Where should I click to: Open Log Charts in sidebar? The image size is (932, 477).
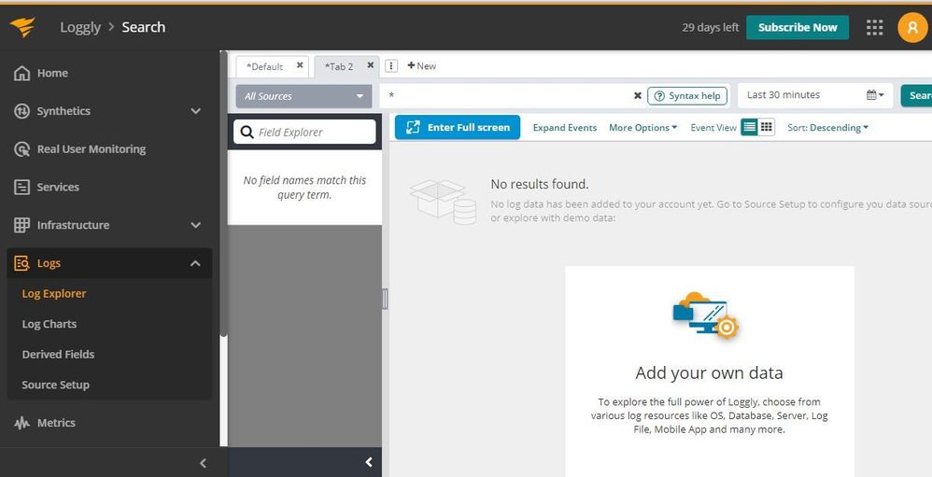coord(49,324)
